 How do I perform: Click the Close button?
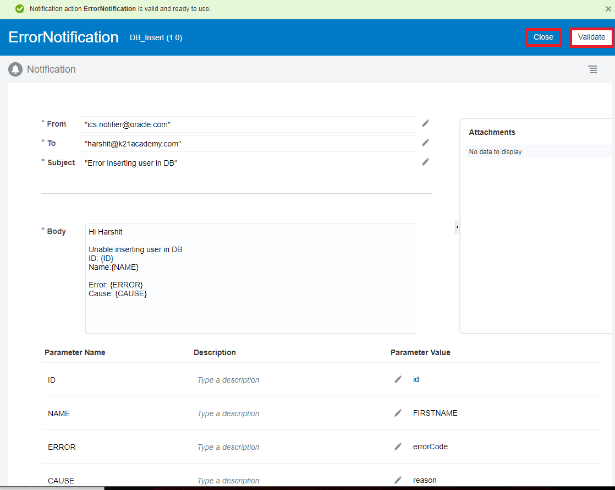[543, 37]
